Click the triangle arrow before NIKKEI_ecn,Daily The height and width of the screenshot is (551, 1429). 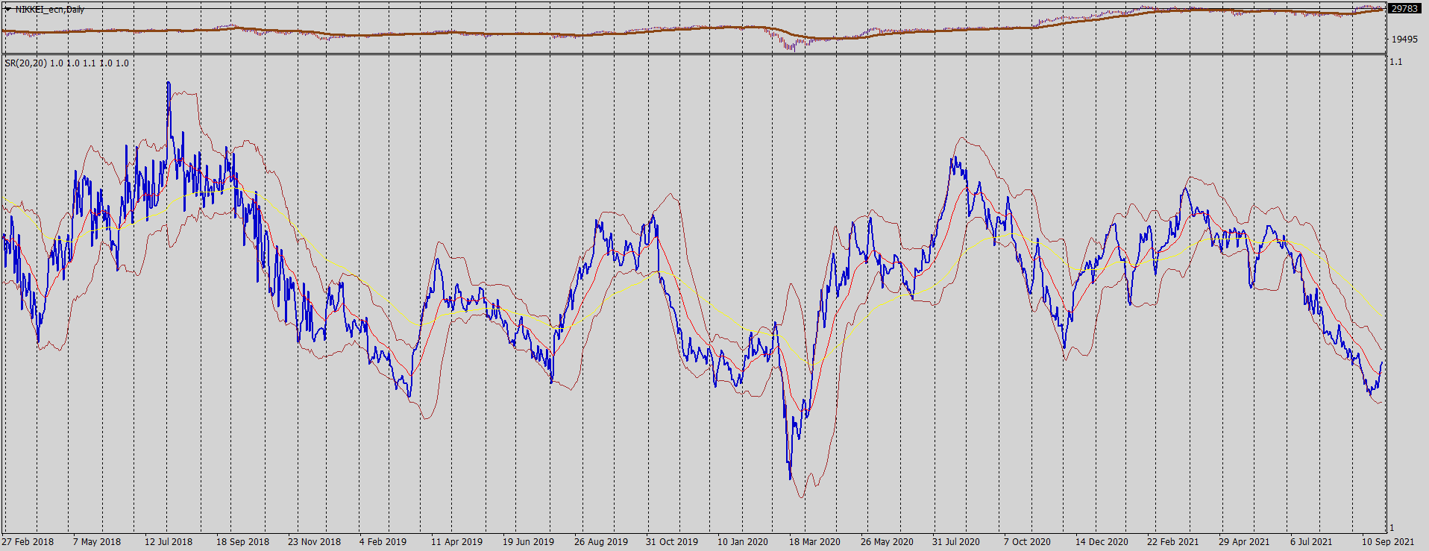point(7,10)
